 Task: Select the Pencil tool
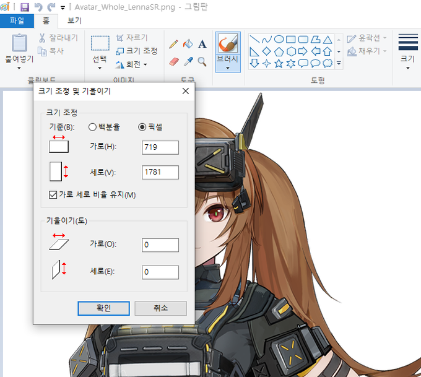click(x=174, y=44)
